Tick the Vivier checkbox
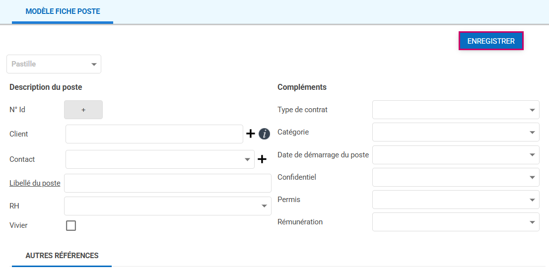Viewport: 549px width, 276px height. click(71, 226)
